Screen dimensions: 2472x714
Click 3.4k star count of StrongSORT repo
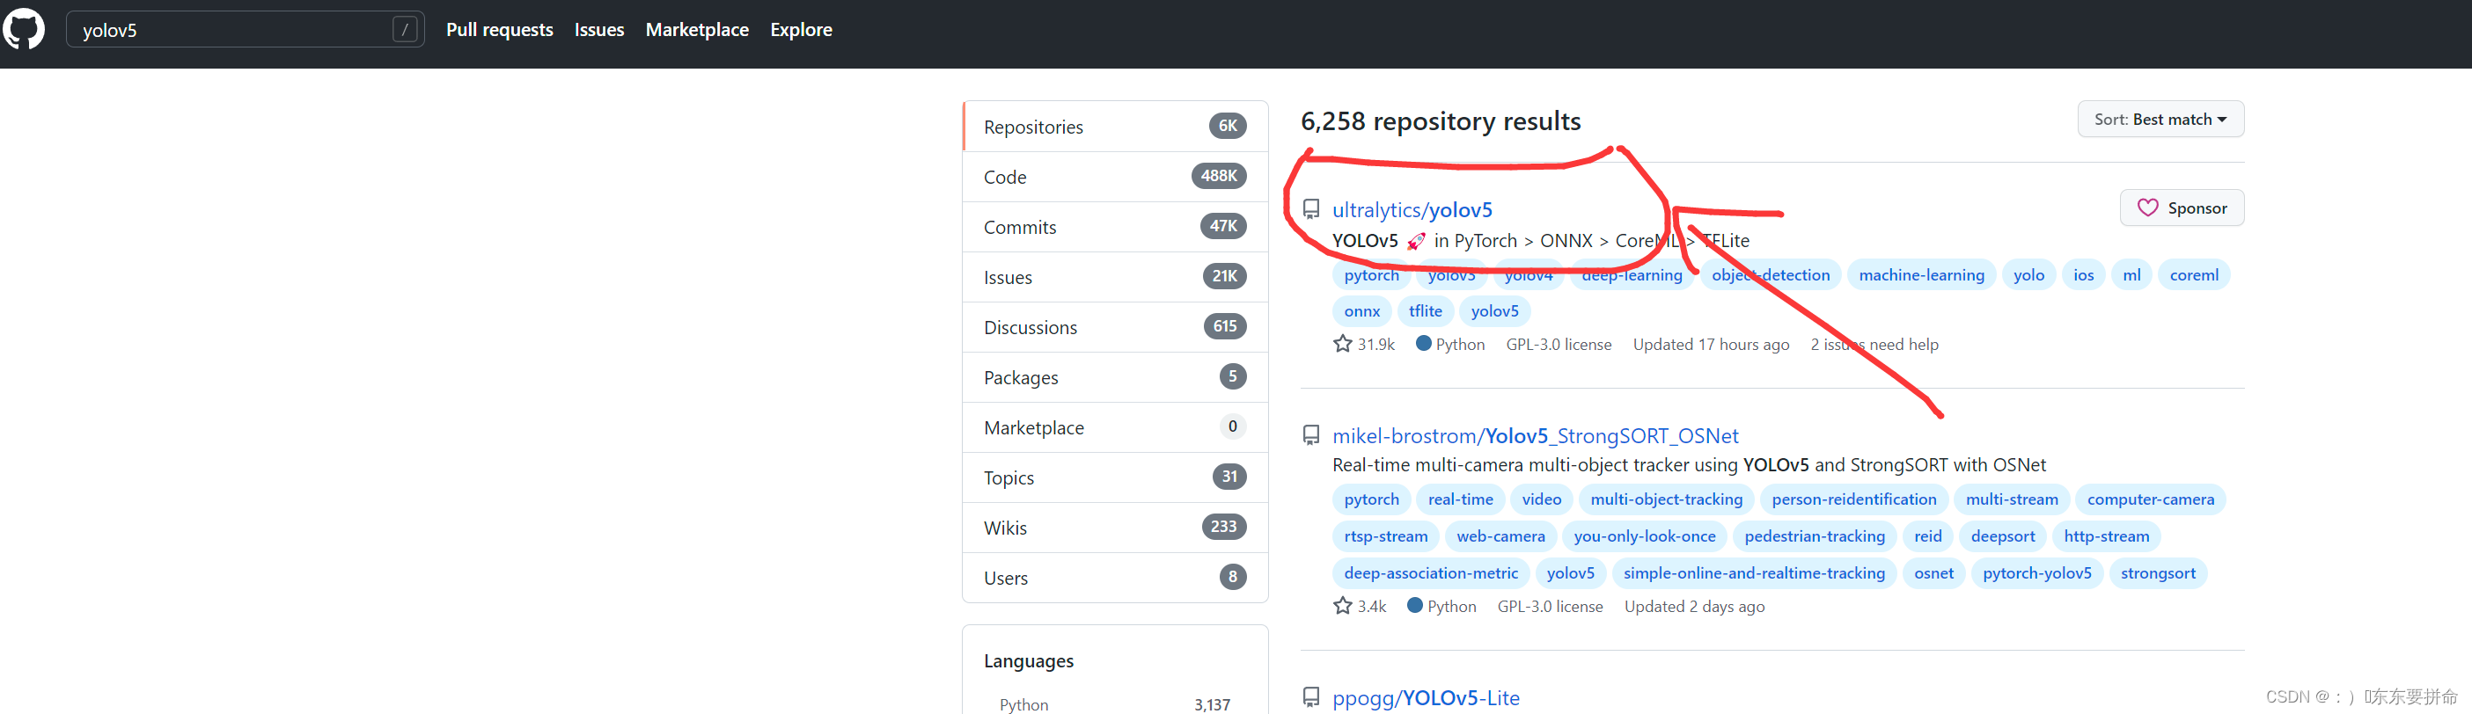(x=1371, y=607)
